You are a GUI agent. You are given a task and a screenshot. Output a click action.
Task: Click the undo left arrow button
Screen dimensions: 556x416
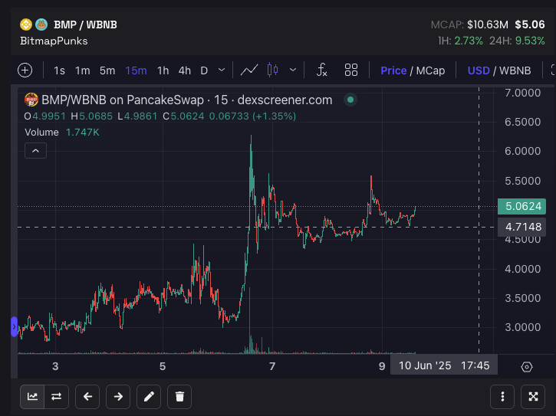(x=87, y=397)
